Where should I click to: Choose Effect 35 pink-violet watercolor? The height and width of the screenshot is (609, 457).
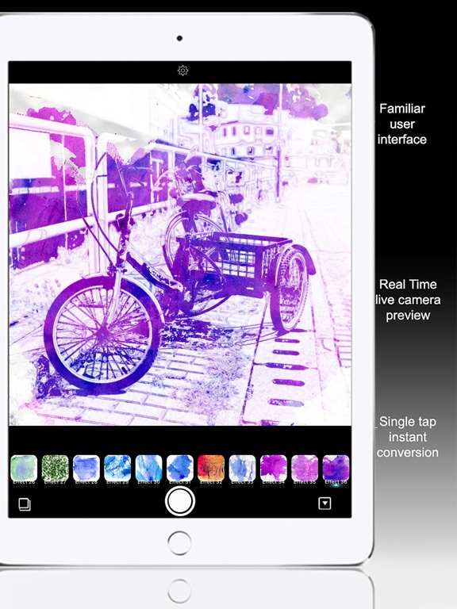click(x=305, y=469)
